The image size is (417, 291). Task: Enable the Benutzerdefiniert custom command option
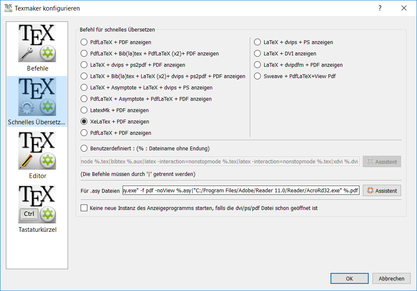tap(84, 148)
